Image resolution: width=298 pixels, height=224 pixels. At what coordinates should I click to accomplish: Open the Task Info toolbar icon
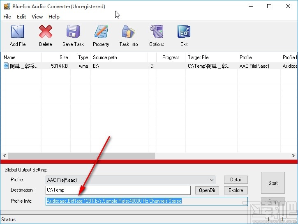(x=129, y=32)
